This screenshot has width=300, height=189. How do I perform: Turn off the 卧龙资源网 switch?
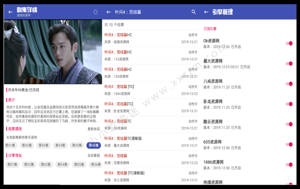pos(289,104)
